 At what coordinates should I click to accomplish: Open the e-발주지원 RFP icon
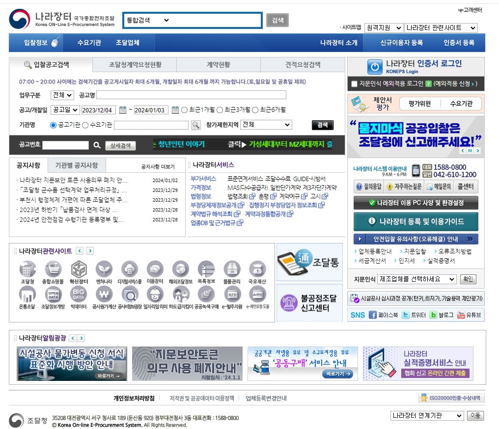[232, 295]
